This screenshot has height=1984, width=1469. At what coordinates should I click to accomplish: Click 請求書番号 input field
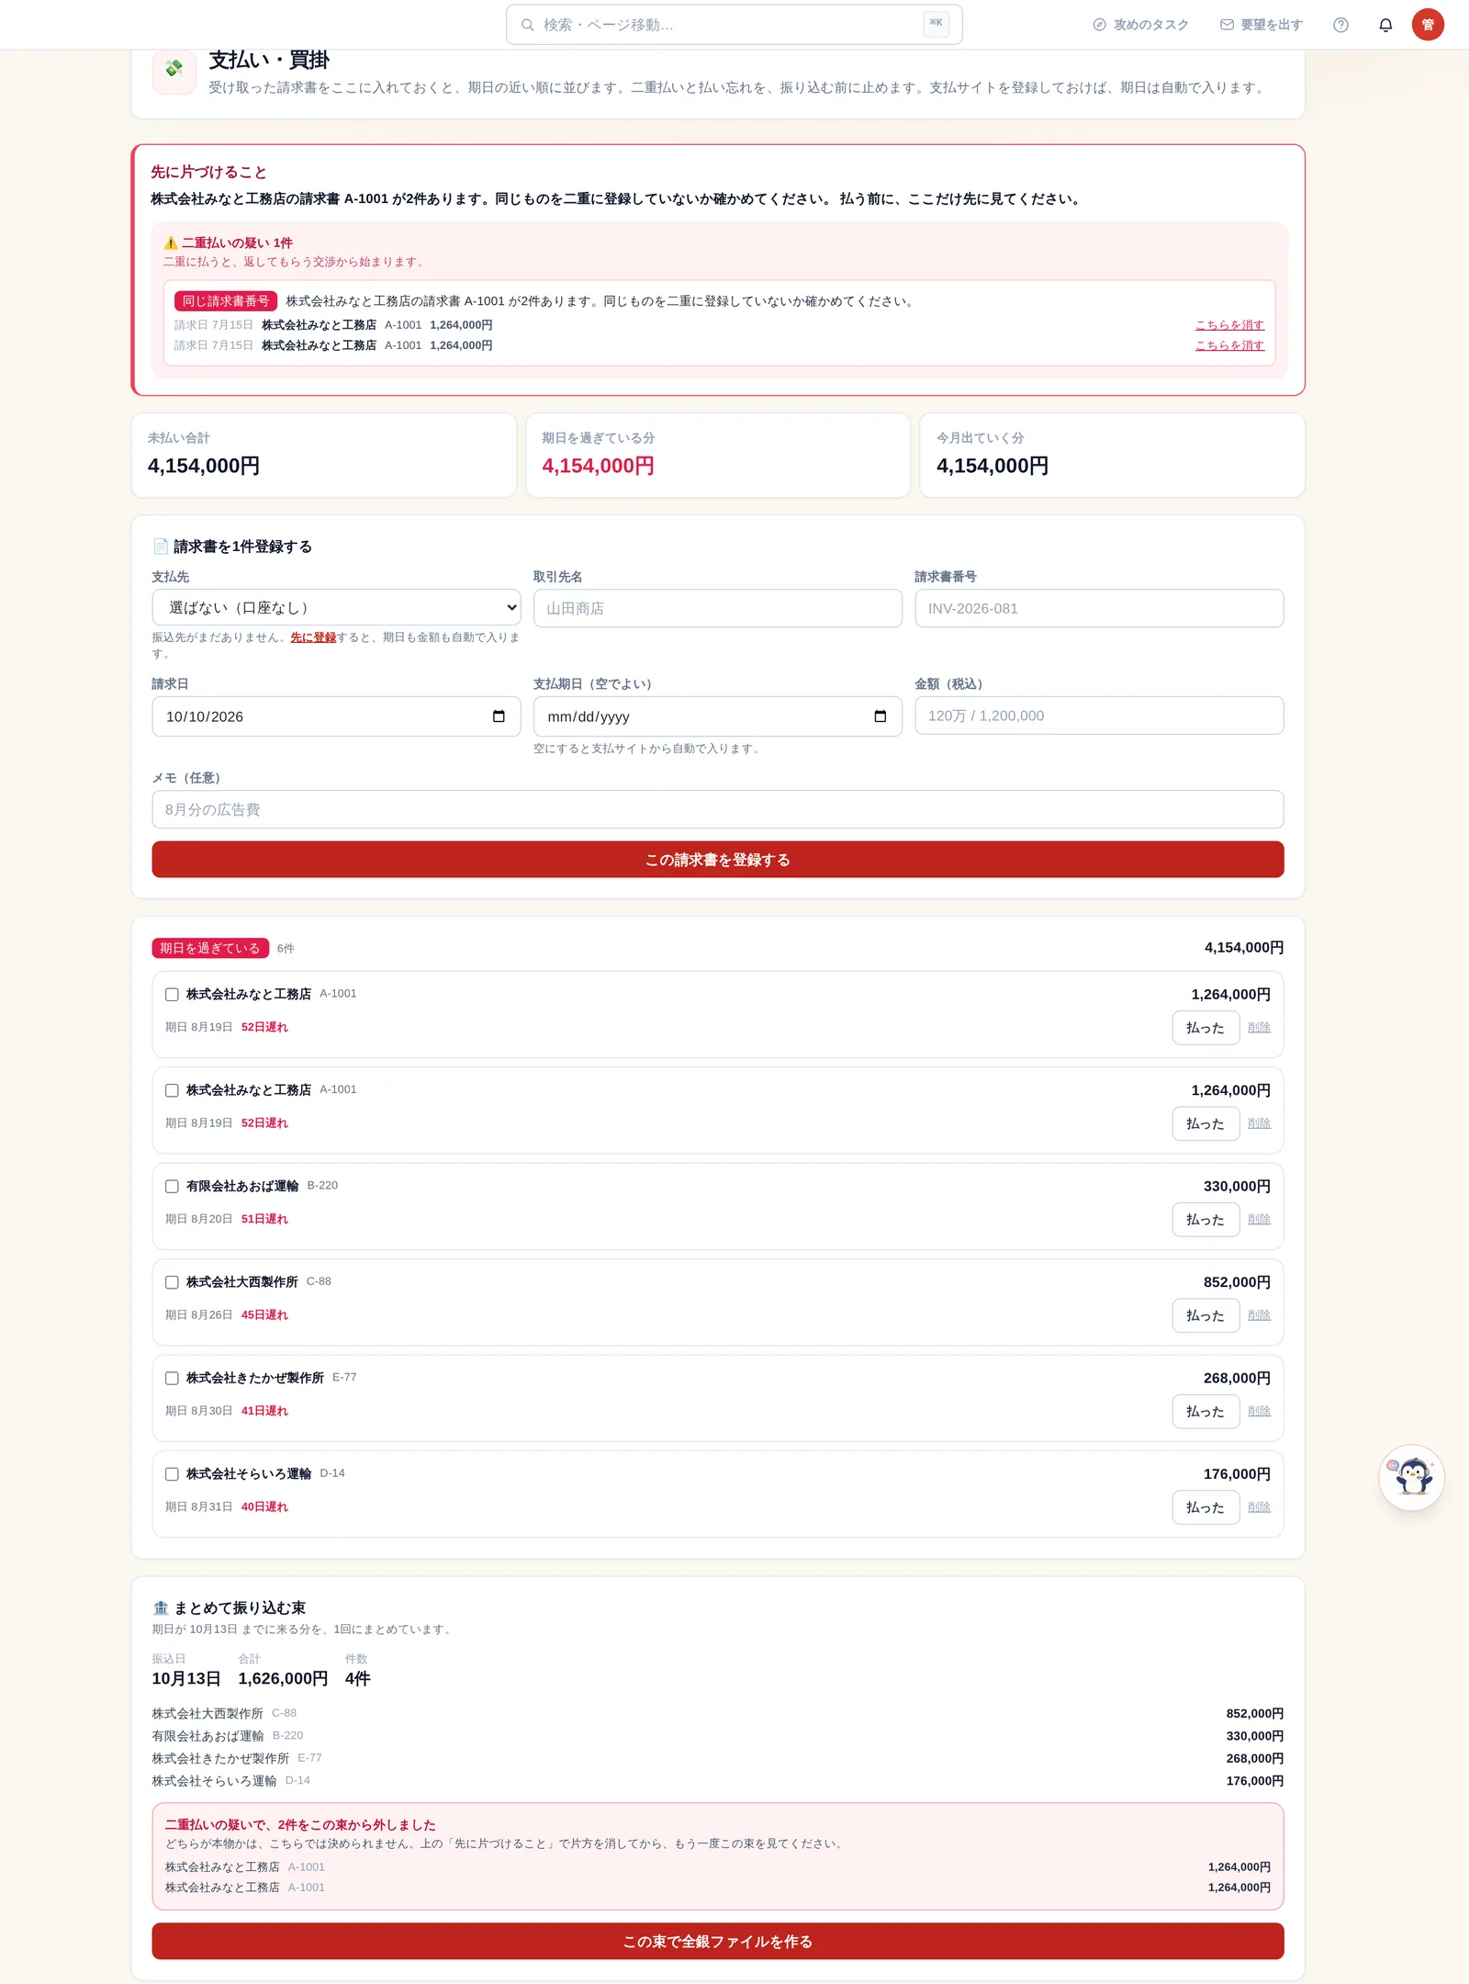click(x=1099, y=608)
